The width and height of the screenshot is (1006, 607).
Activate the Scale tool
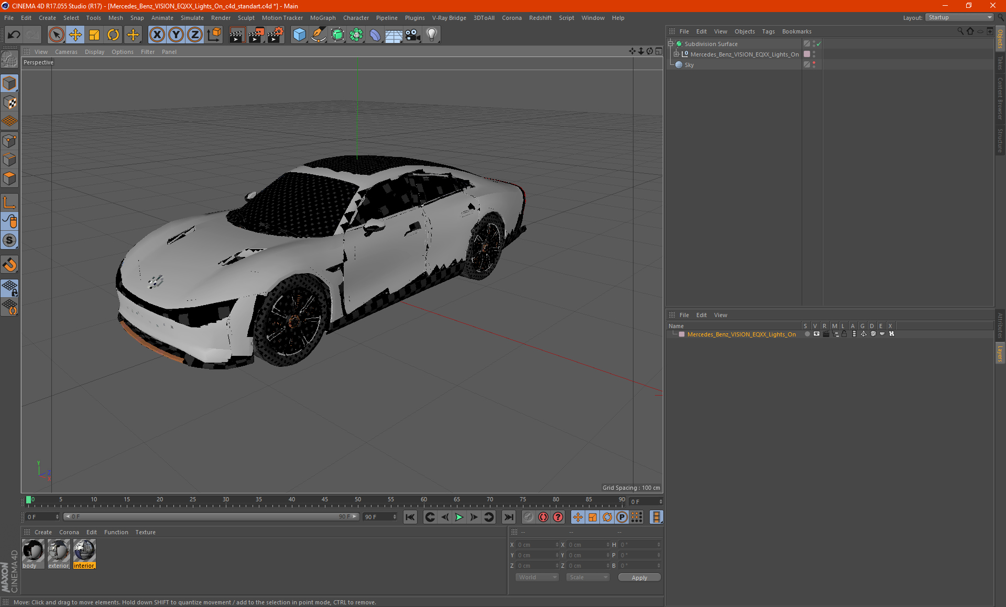(94, 35)
